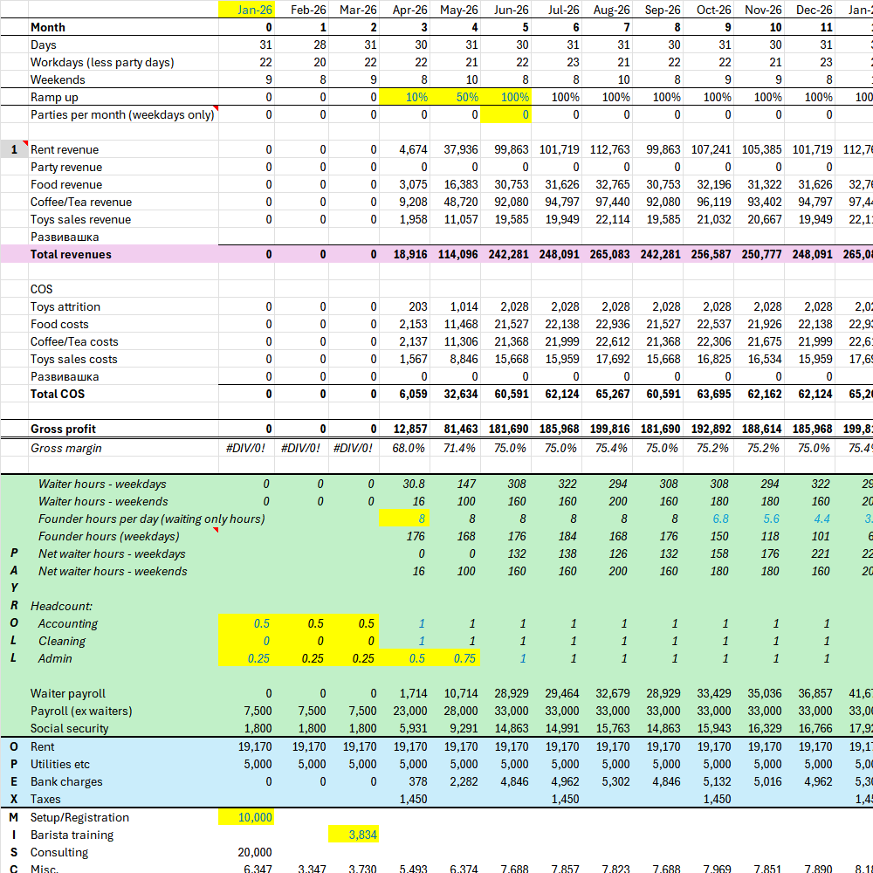Viewport: 873px width, 873px height.
Task: Click the Gross profit row label
Action: 63,429
